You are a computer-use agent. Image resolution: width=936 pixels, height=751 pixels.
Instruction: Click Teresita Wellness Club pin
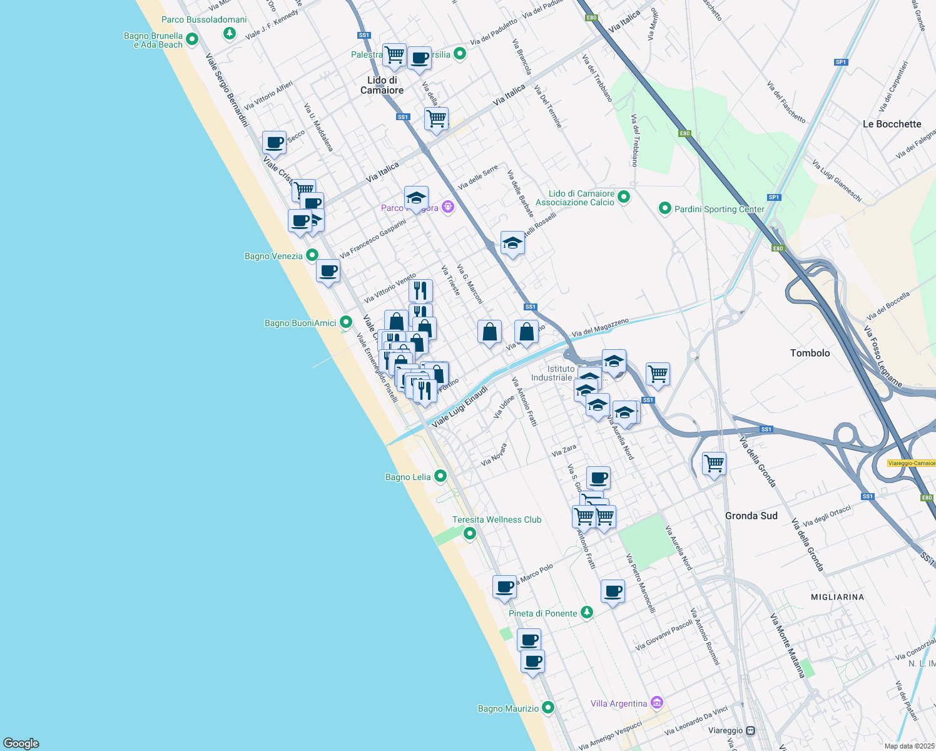pos(470,533)
